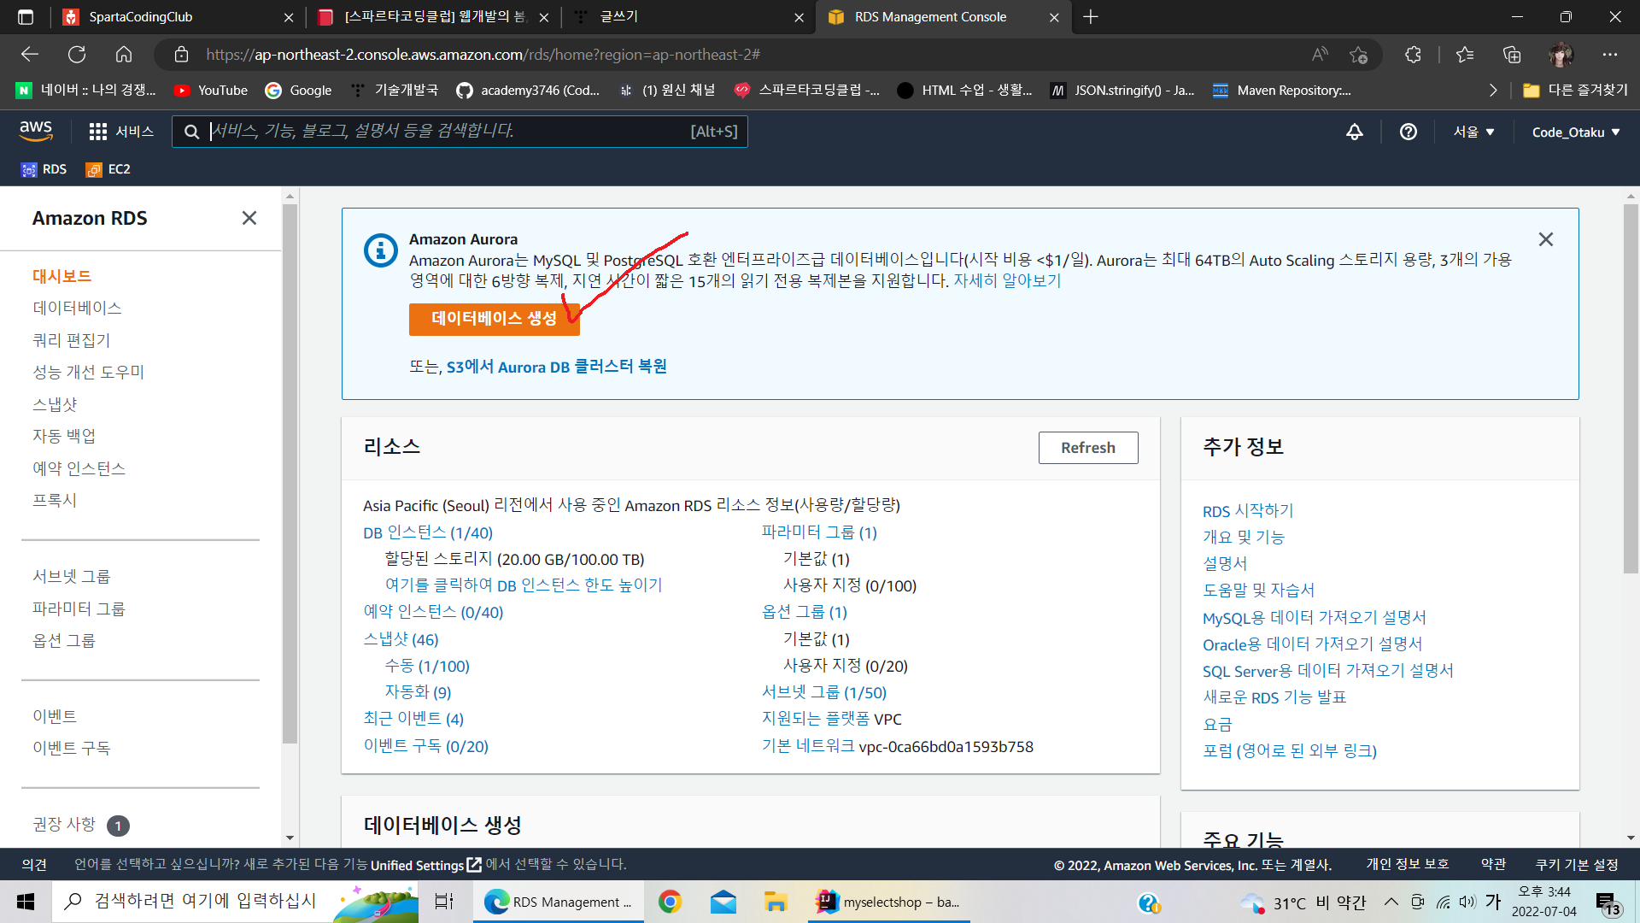The image size is (1640, 923).
Task: Open the browser settings ellipsis menu
Action: pyautogui.click(x=1610, y=55)
